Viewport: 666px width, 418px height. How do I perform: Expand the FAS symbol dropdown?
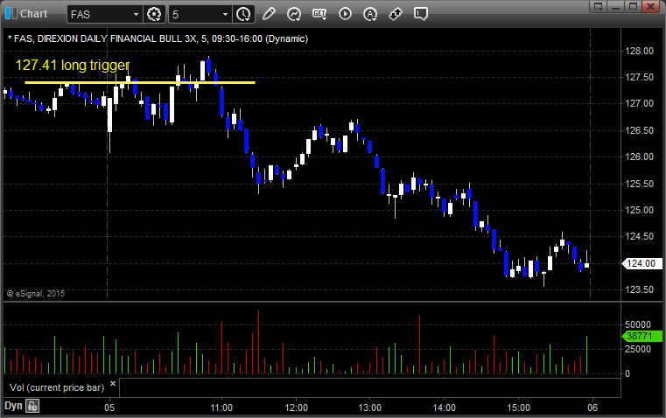(x=135, y=14)
